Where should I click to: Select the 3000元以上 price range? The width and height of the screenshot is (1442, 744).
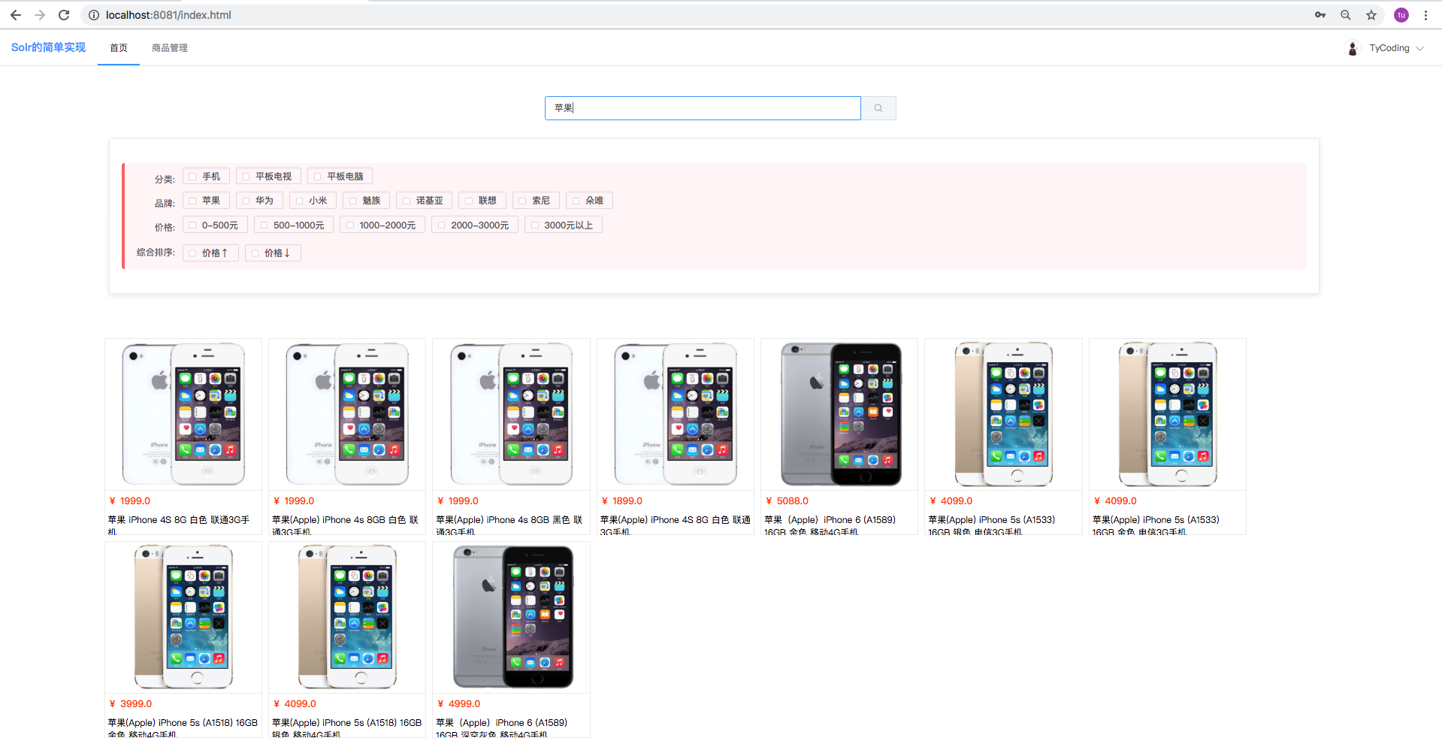(x=564, y=225)
